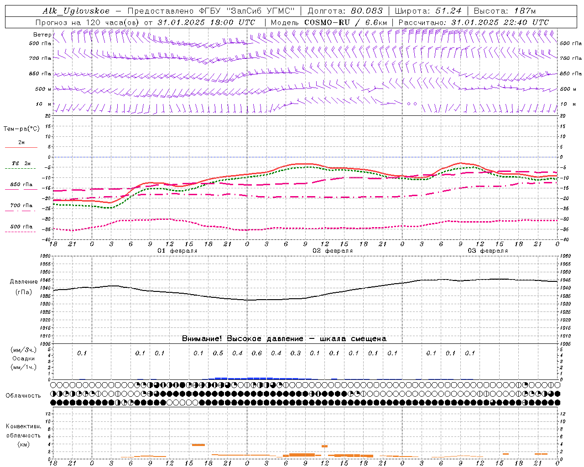Click the Высота 187м field in header
Viewport: 584px width, 467px height.
pos(505,11)
